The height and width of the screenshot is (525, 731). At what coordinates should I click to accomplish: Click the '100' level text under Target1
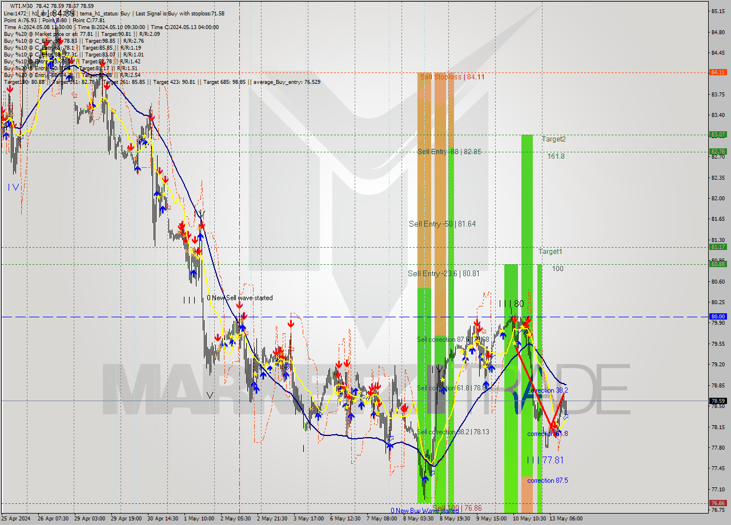(557, 268)
